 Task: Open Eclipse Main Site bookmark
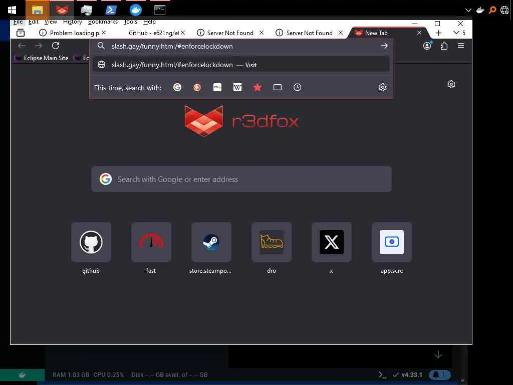[x=42, y=58]
